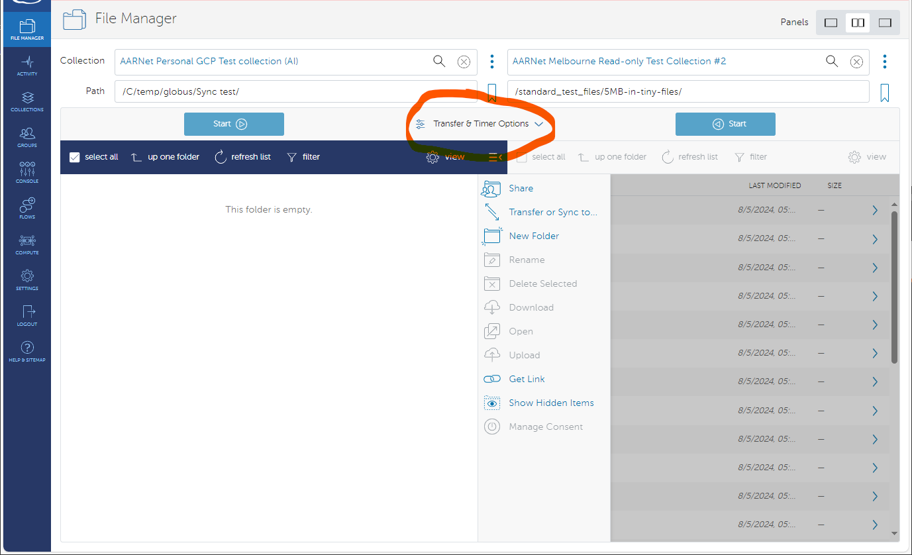Switch to single left panel layout
Image resolution: width=912 pixels, height=555 pixels.
pos(831,23)
